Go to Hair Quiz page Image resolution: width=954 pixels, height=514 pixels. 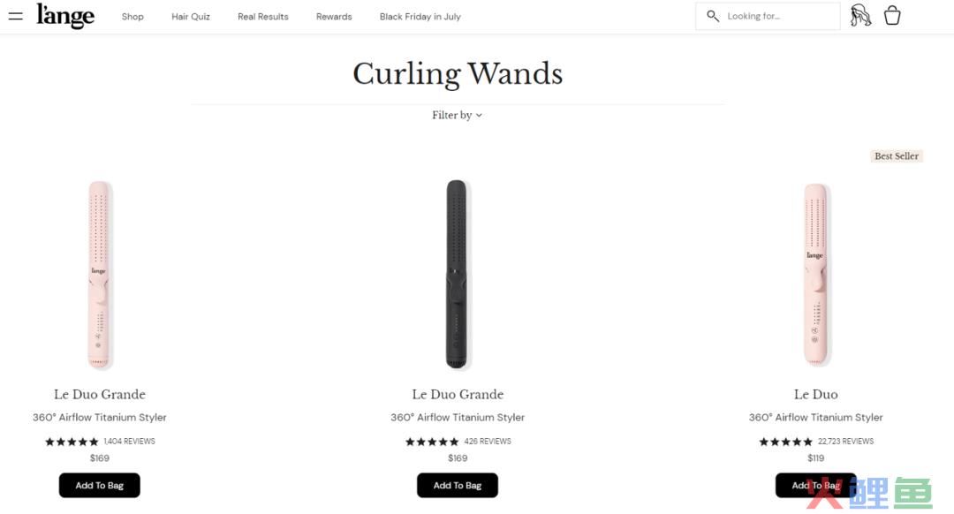point(191,17)
